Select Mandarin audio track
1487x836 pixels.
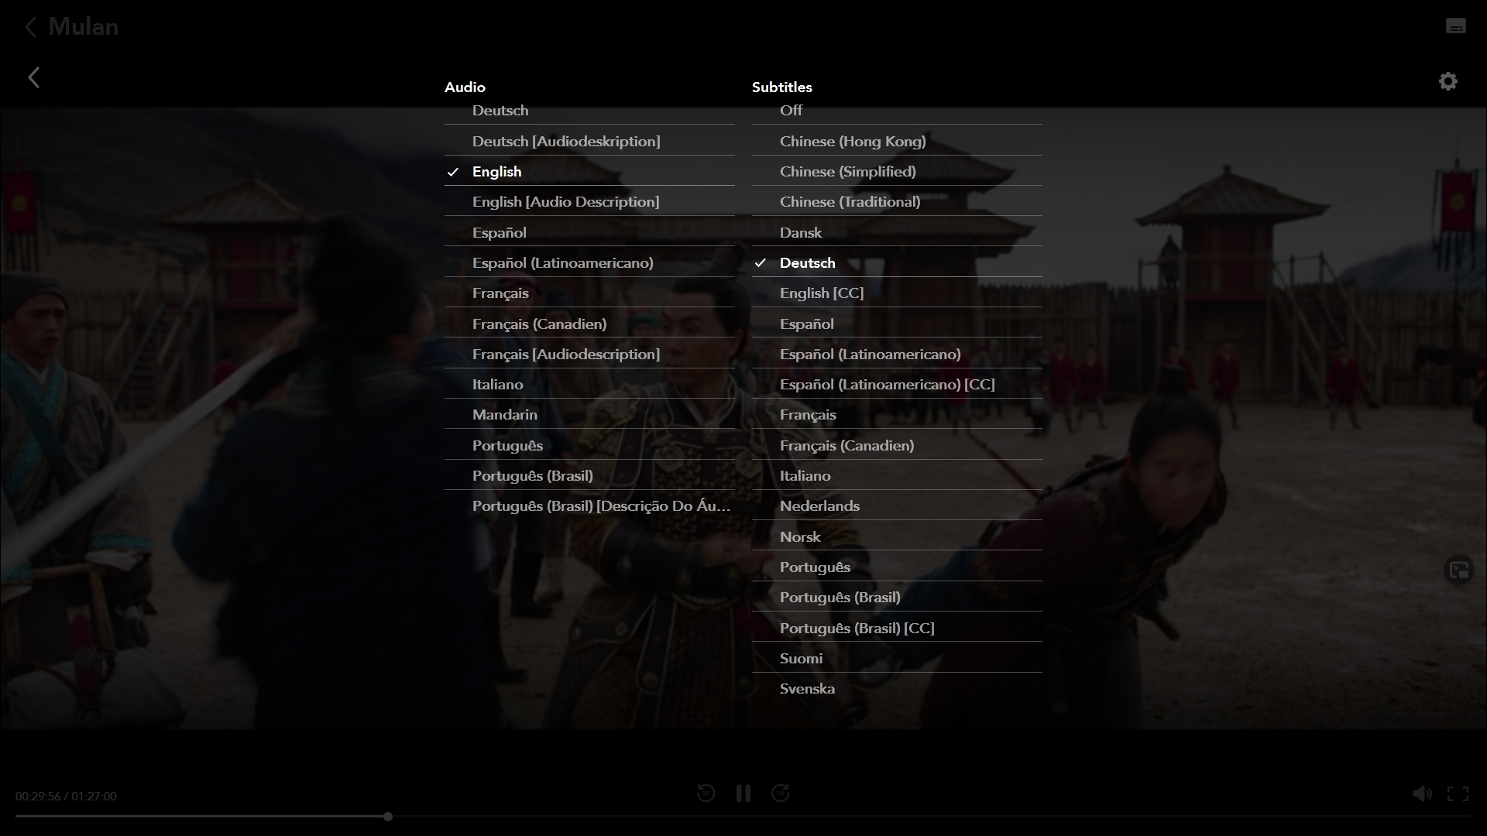click(x=504, y=415)
